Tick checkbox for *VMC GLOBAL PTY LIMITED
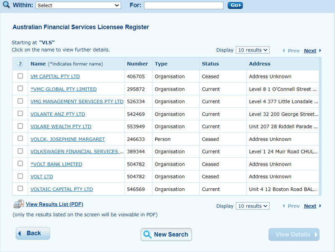The height and width of the screenshot is (252, 335). tap(20, 88)
